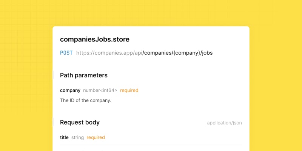Click the anchor marker beside Path parameters
302x151 pixels.
pos(54,75)
